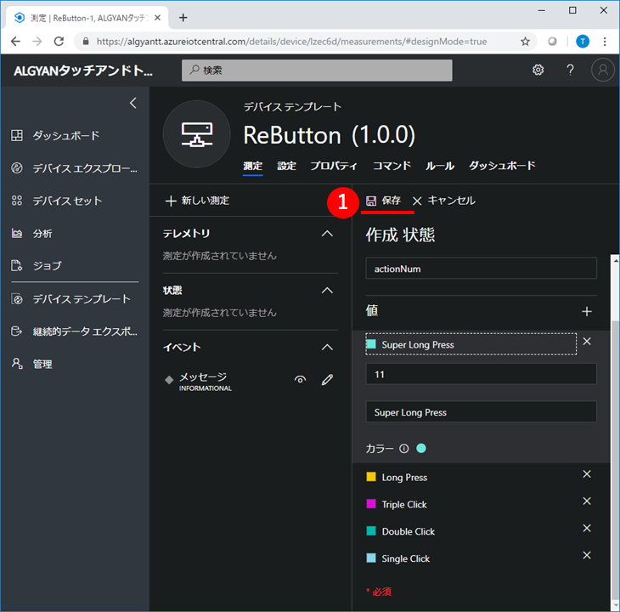Screen dimensions: 620x612
Task: Save the state with 保存
Action: pyautogui.click(x=383, y=201)
